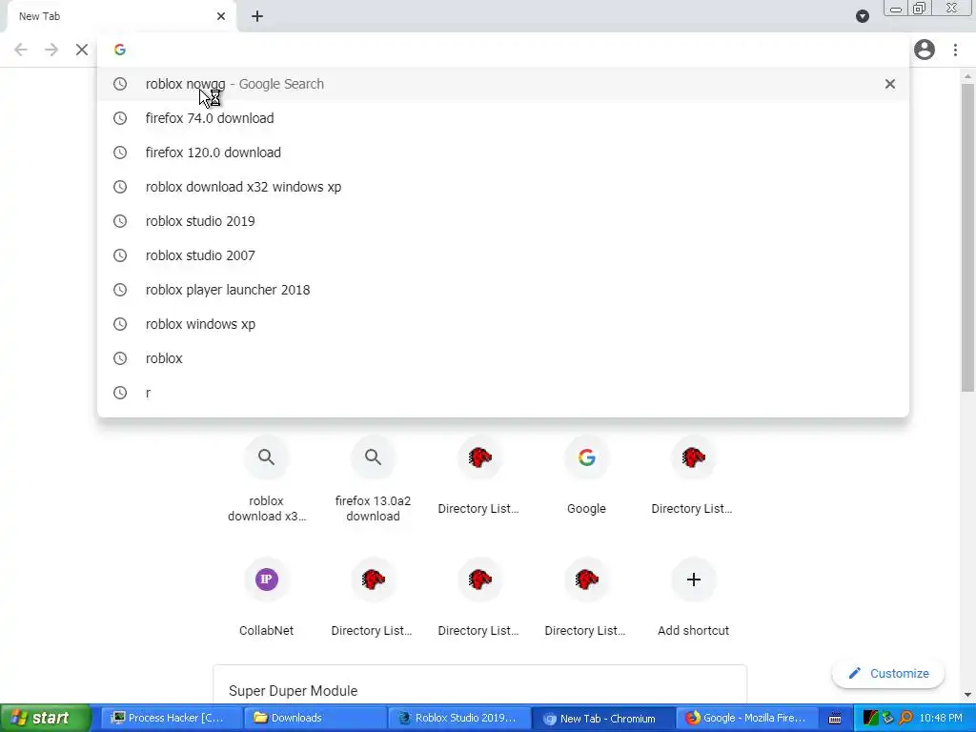Click the scrollbar down arrow
976x732 pixels.
tap(966, 695)
